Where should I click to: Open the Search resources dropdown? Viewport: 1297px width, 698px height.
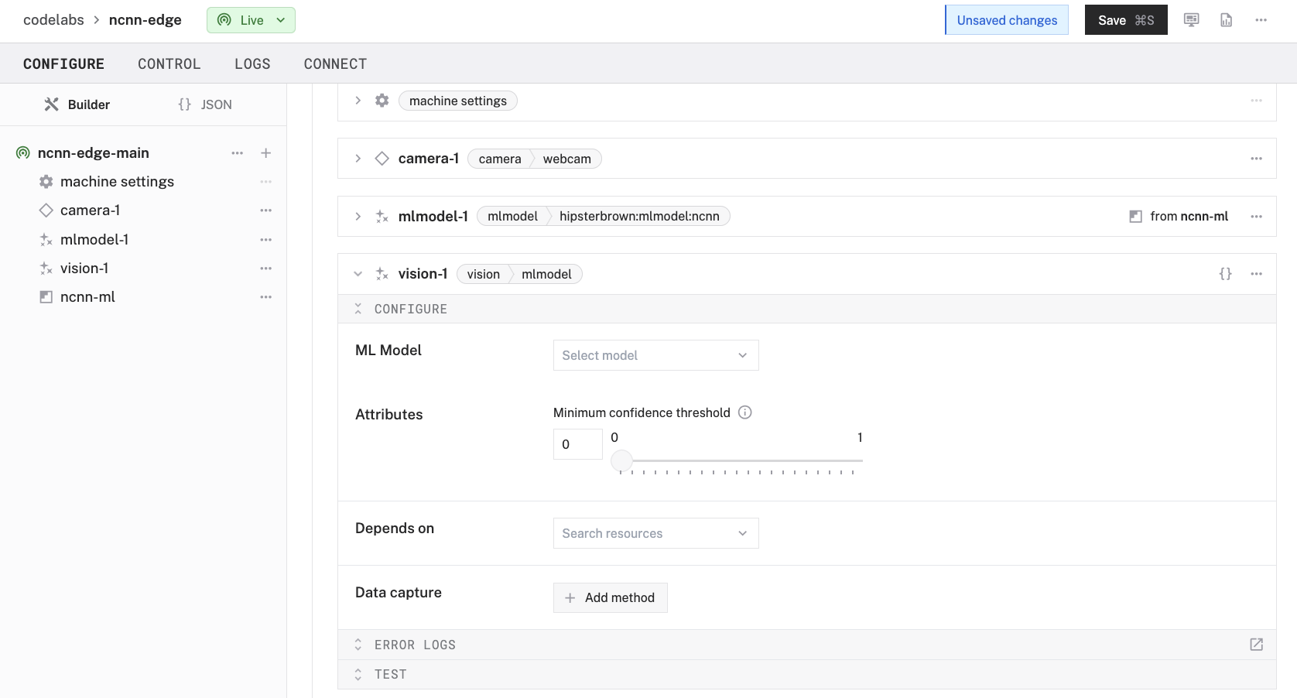[656, 533]
